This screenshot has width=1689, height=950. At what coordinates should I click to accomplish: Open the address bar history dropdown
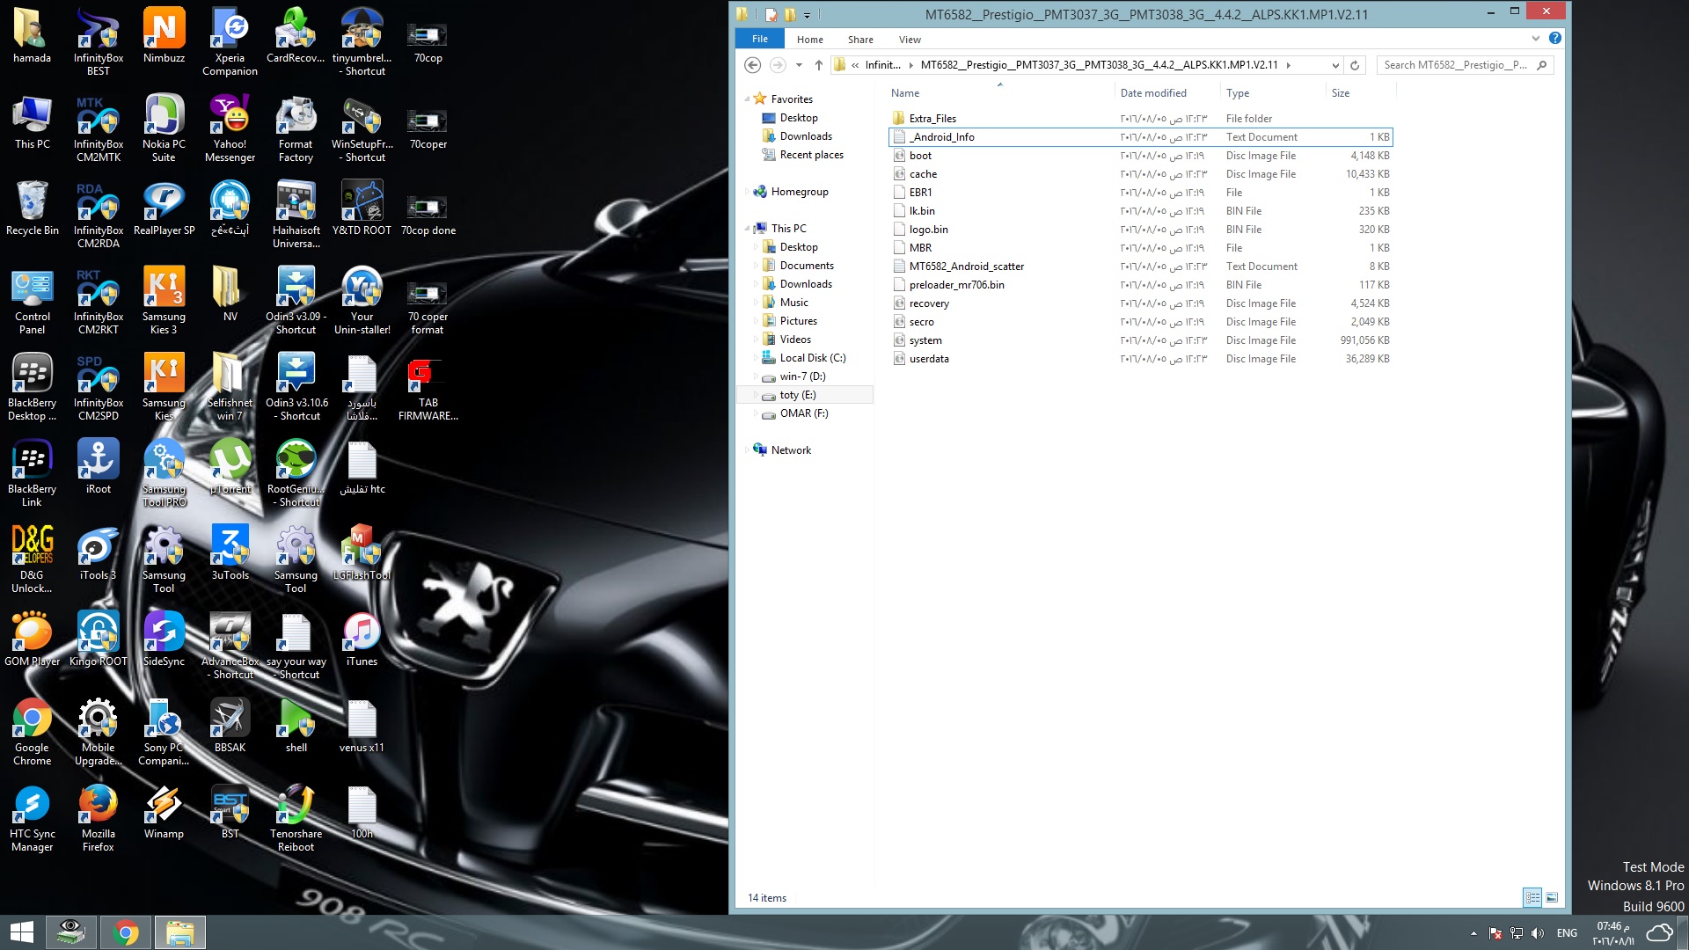(1334, 65)
